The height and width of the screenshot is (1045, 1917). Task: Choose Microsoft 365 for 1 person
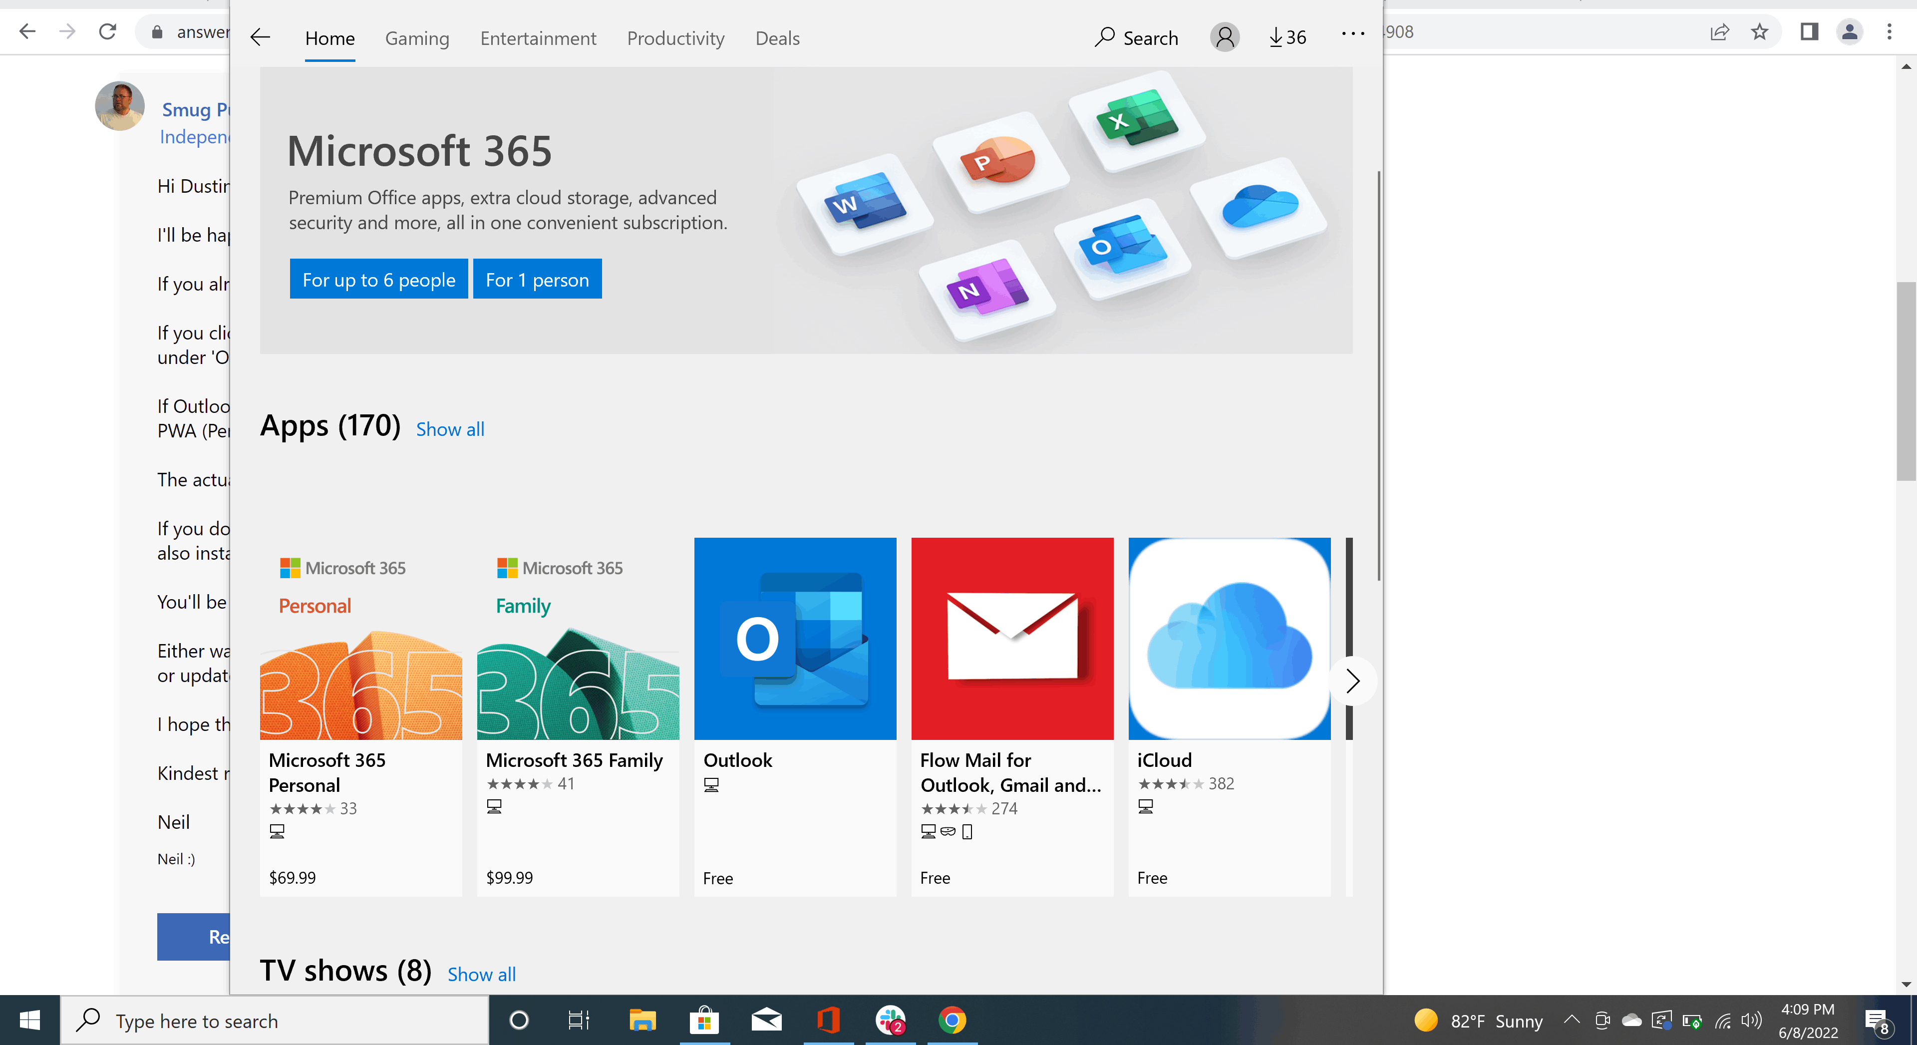(x=537, y=279)
